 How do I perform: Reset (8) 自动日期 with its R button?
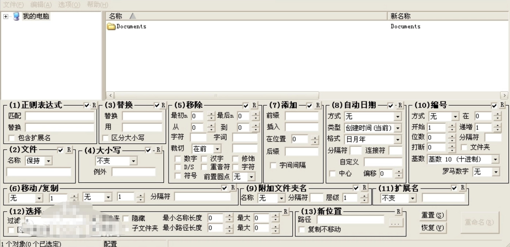[400, 105]
